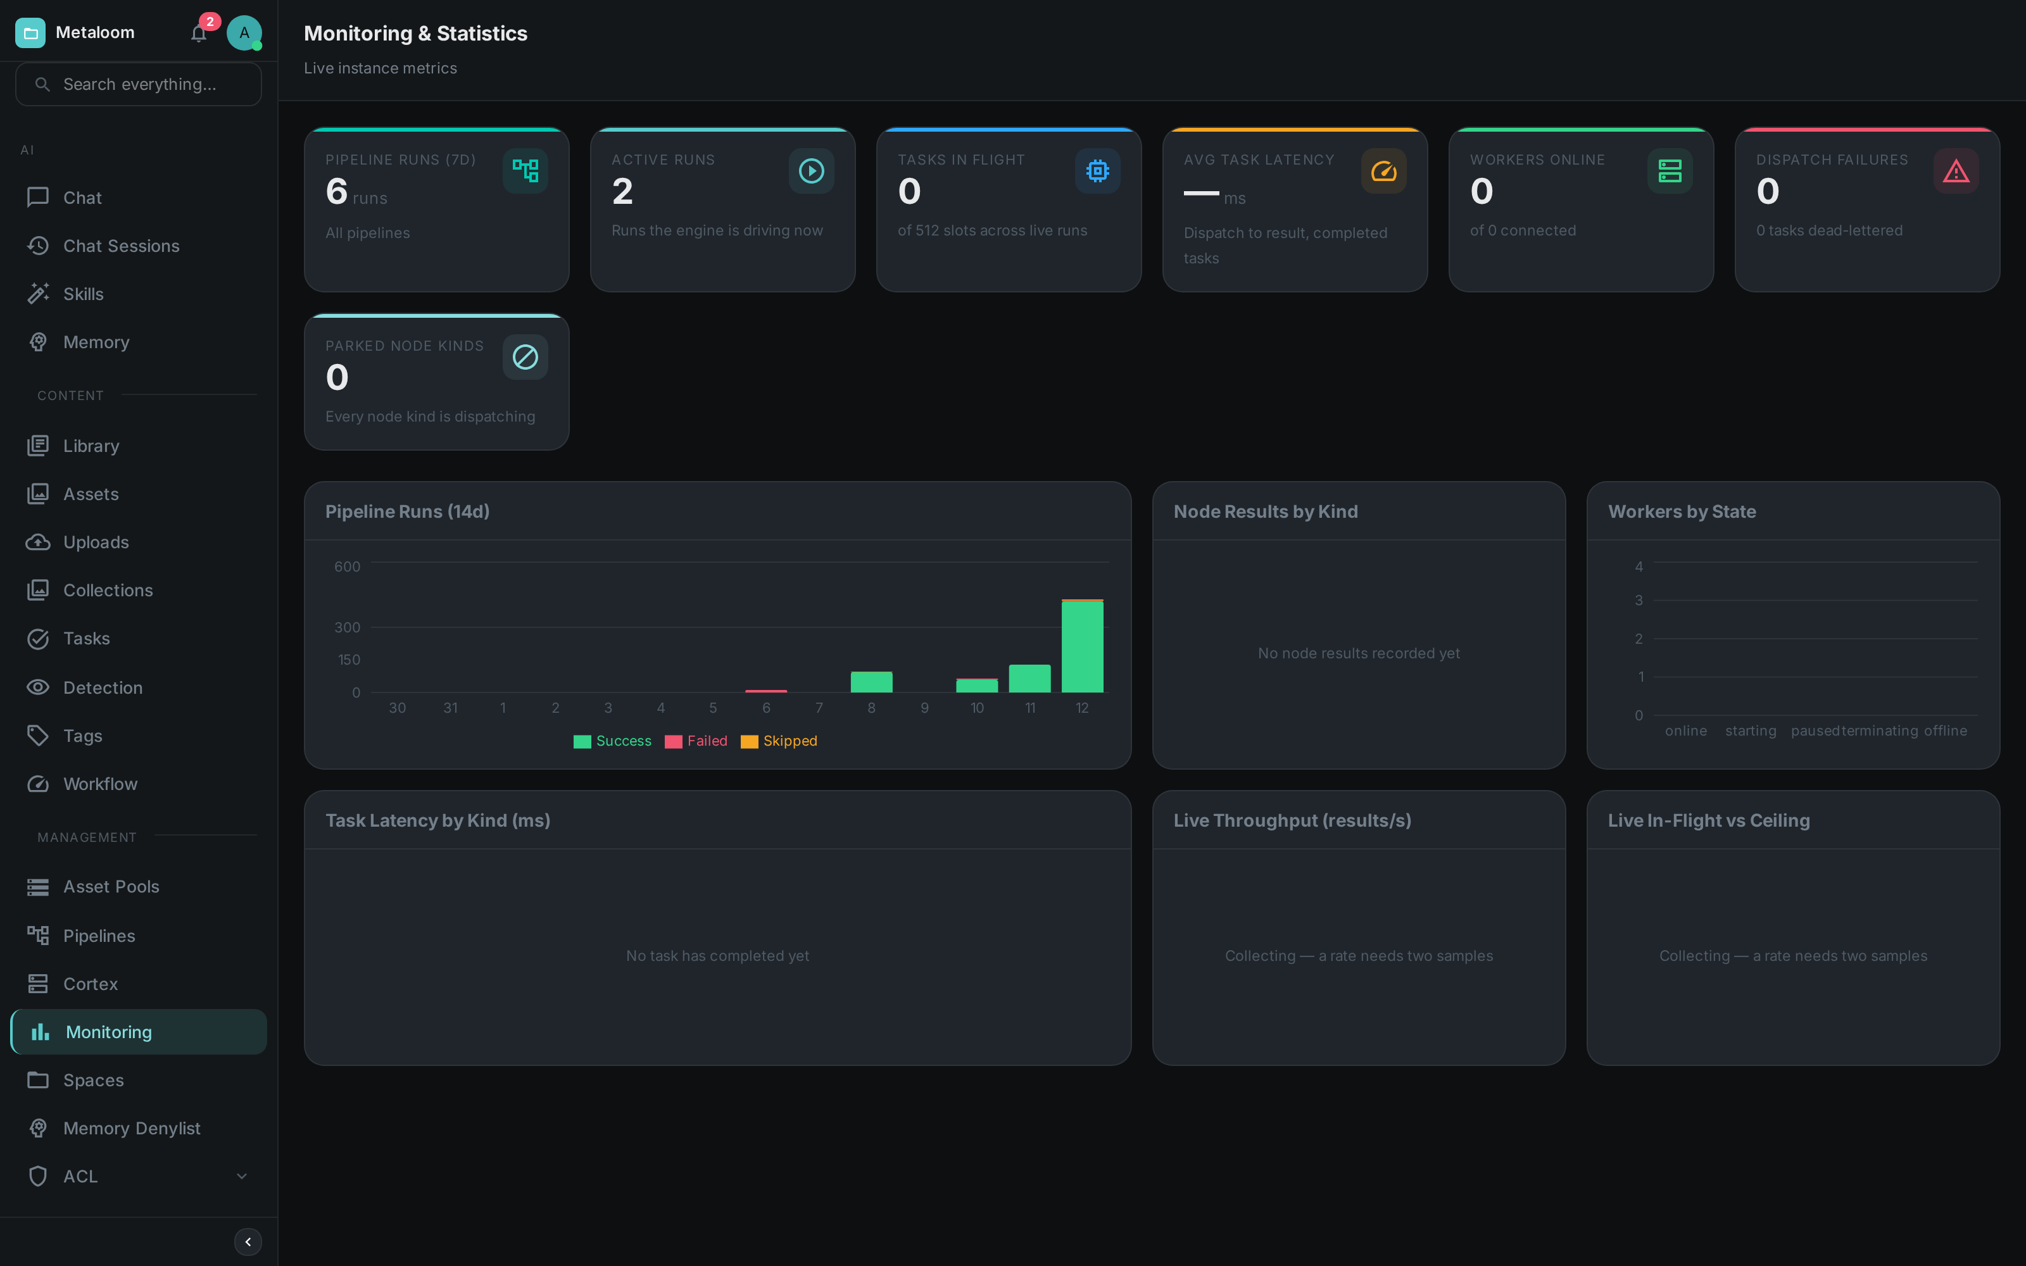Click the Pipelines sidebar icon

38,936
